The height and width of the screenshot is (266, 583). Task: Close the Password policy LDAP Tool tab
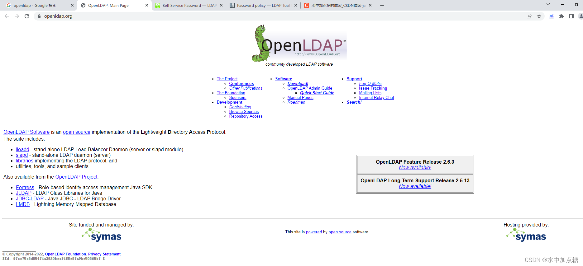(296, 5)
